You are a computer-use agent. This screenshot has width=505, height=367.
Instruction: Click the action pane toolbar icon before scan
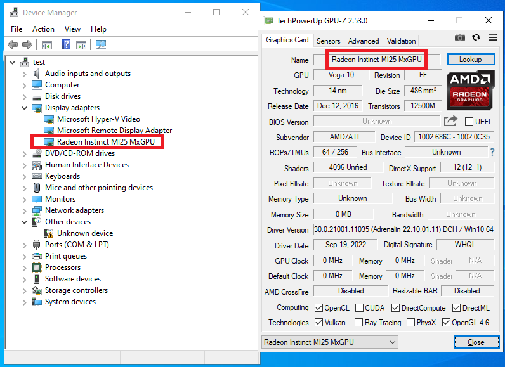pos(81,45)
